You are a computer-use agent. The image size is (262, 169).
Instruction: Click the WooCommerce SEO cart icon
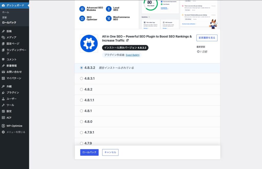click(108, 18)
